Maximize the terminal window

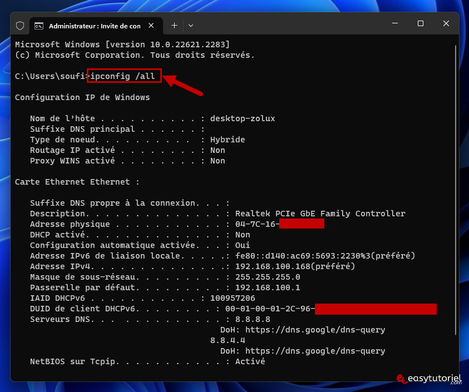421,23
